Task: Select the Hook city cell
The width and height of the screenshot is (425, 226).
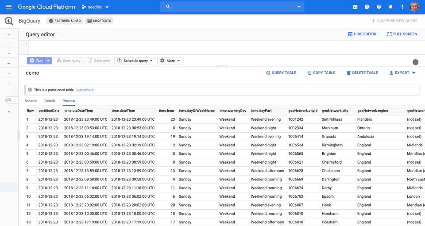Action: (326, 205)
